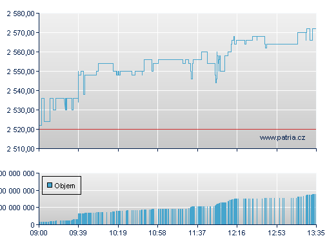The image size is (327, 245).
Task: Click the 2 580,00 price axis label
Action: pyautogui.click(x=21, y=14)
